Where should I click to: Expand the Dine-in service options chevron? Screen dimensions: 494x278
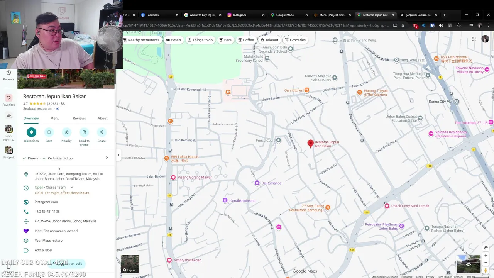tap(107, 158)
